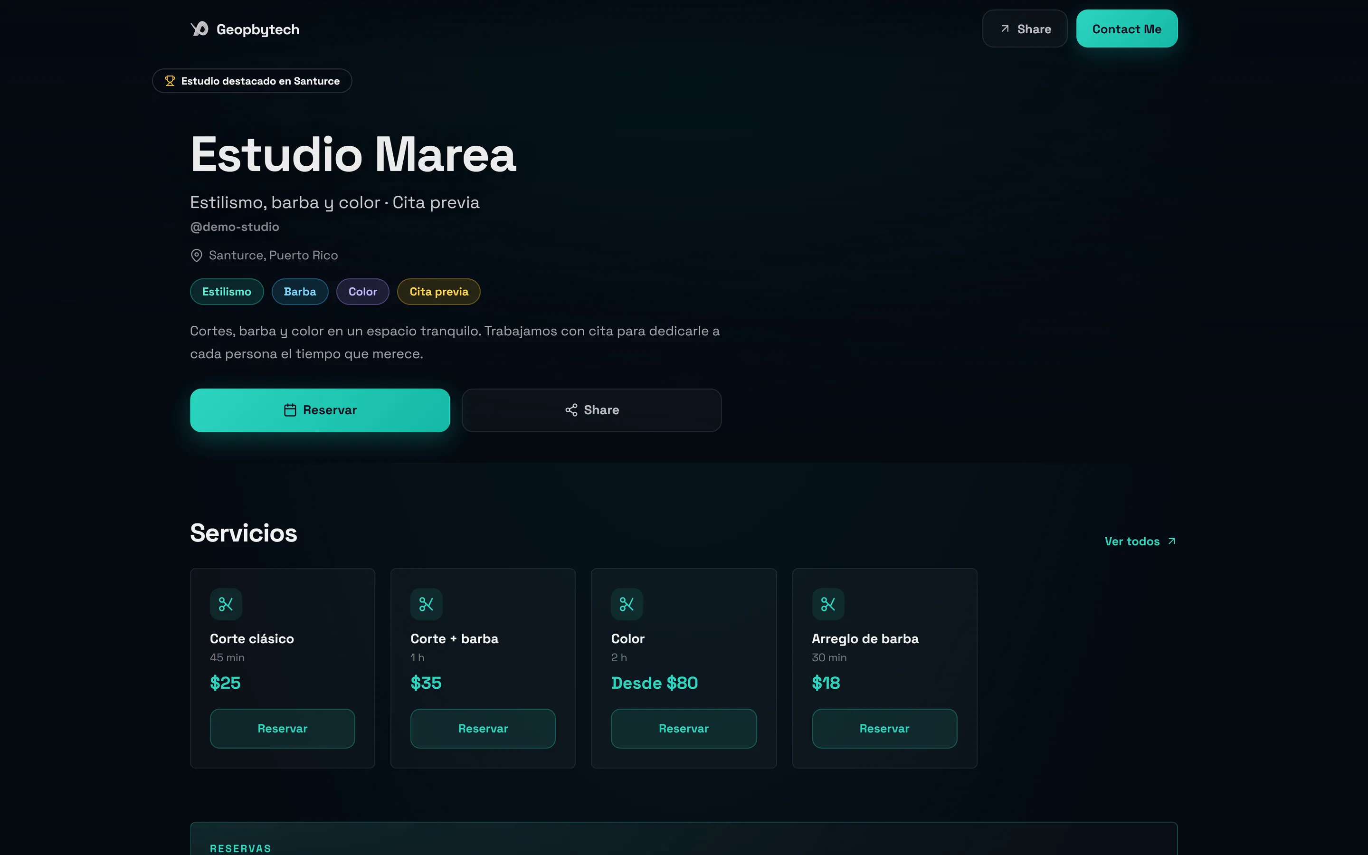Click the Estudio Marea heading
The width and height of the screenshot is (1368, 855).
coord(353,154)
